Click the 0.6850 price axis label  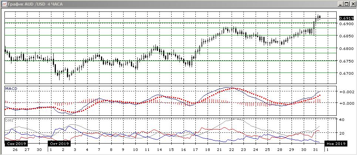pyautogui.click(x=346, y=36)
